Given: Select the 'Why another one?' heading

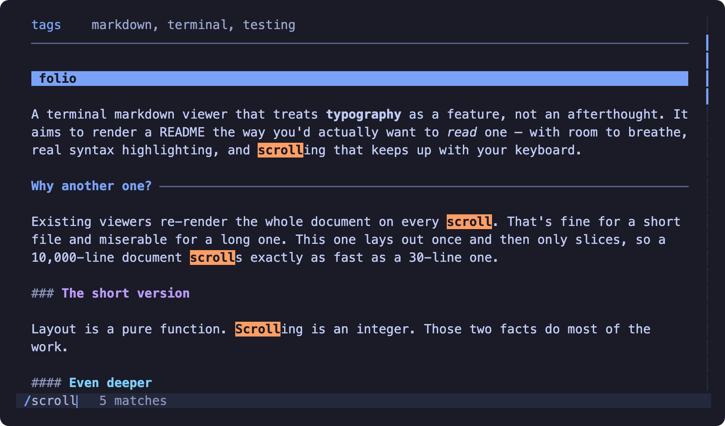Looking at the screenshot, I should pyautogui.click(x=91, y=186).
